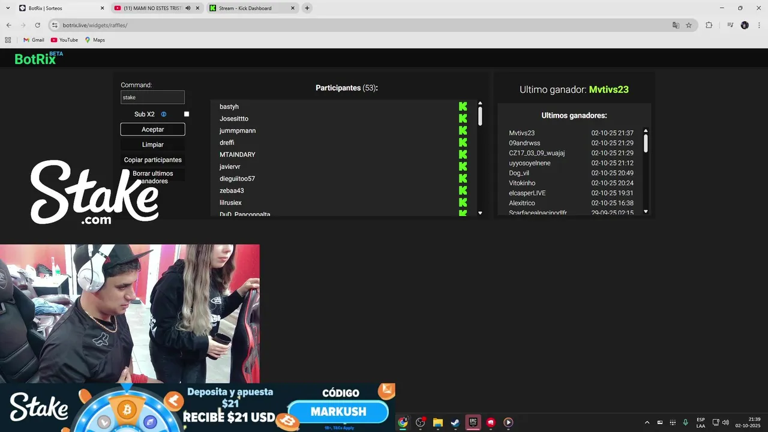Open site information icon in address bar
The image size is (768, 432).
55,25
